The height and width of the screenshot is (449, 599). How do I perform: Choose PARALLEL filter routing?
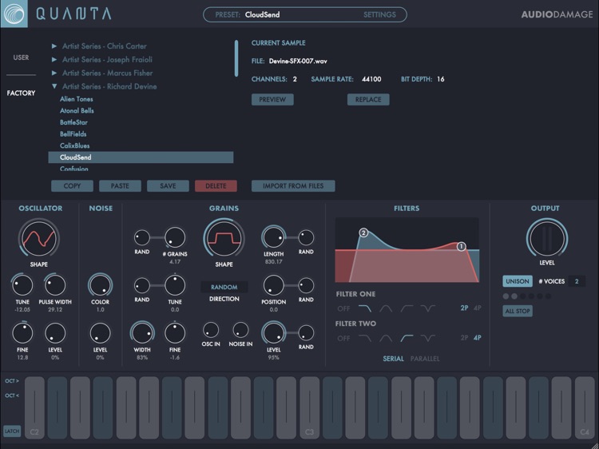pyautogui.click(x=425, y=359)
